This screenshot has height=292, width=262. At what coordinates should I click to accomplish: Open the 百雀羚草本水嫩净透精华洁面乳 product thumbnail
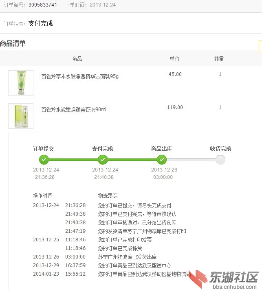click(x=21, y=83)
